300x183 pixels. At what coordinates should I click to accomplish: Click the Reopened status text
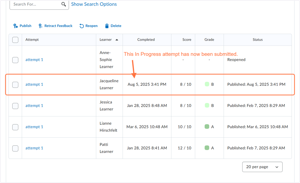[236, 60]
